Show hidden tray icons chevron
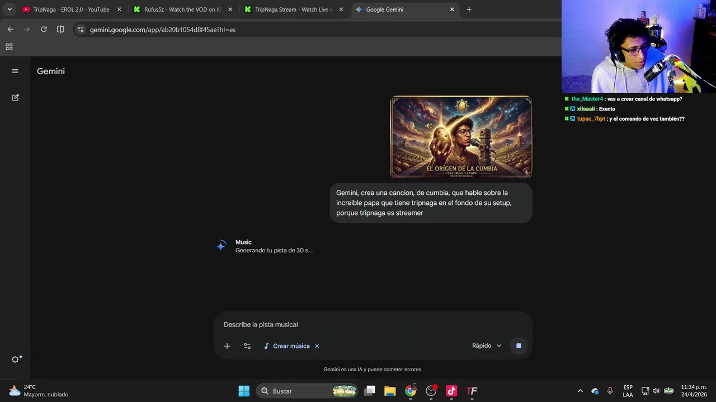This screenshot has width=716, height=402. click(x=580, y=391)
